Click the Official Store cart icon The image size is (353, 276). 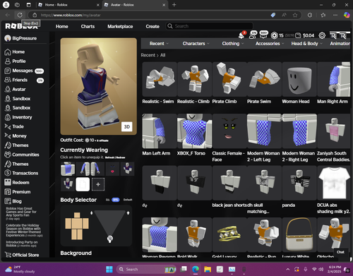click(x=8, y=255)
